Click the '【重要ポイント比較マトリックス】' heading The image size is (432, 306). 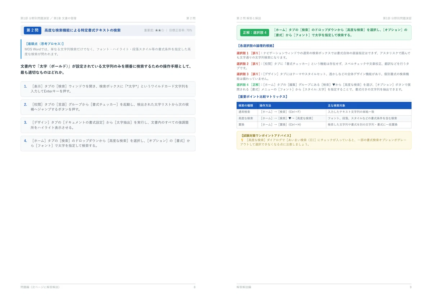click(x=262, y=97)
